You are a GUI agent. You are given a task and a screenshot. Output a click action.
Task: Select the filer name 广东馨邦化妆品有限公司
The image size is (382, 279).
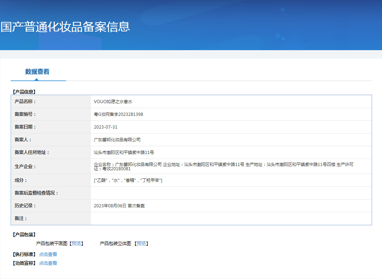pos(117,140)
